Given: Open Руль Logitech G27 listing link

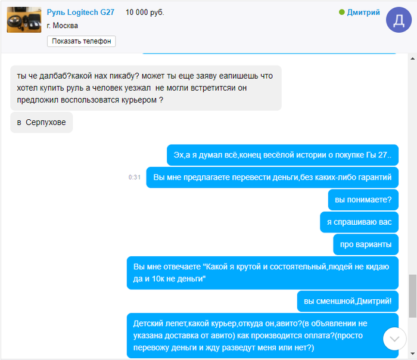Looking at the screenshot, I should click(x=80, y=13).
